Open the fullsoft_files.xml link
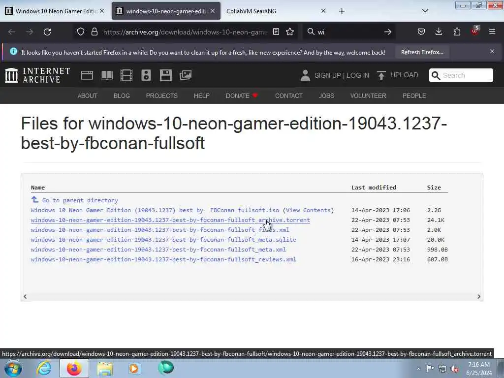Screen dimensions: 504x378 (x=160, y=230)
